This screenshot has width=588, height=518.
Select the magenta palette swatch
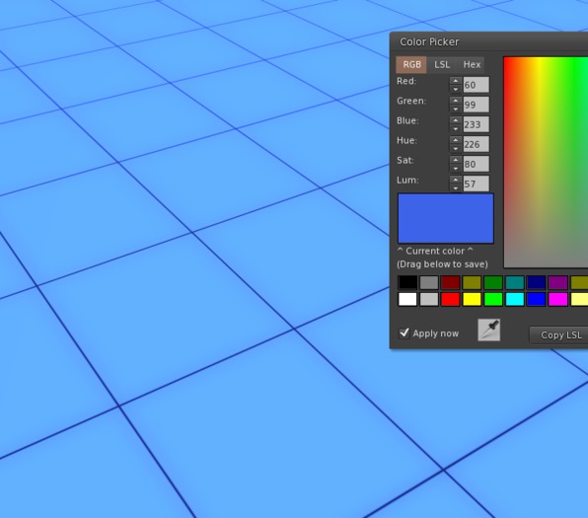(558, 299)
